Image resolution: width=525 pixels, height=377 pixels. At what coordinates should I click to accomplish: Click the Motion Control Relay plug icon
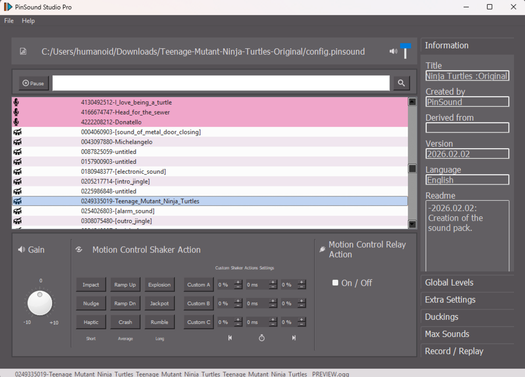pos(322,249)
